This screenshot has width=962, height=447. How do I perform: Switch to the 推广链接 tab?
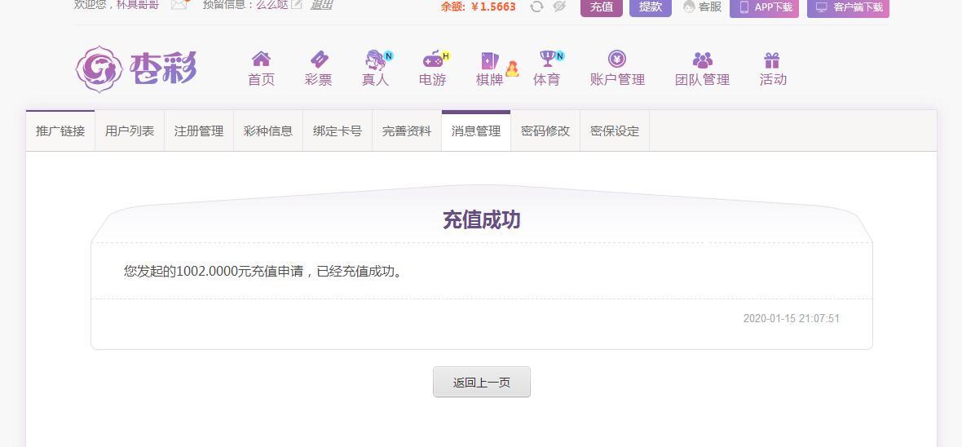point(60,131)
